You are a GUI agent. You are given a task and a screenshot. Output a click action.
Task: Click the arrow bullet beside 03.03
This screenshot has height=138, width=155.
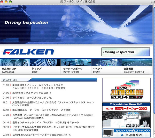click(x=11, y=135)
